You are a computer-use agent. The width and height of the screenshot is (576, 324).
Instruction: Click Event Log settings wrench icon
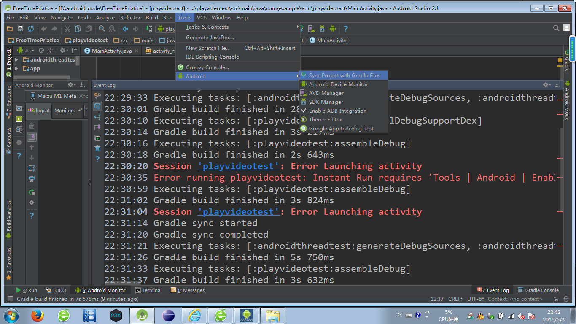coord(97,96)
